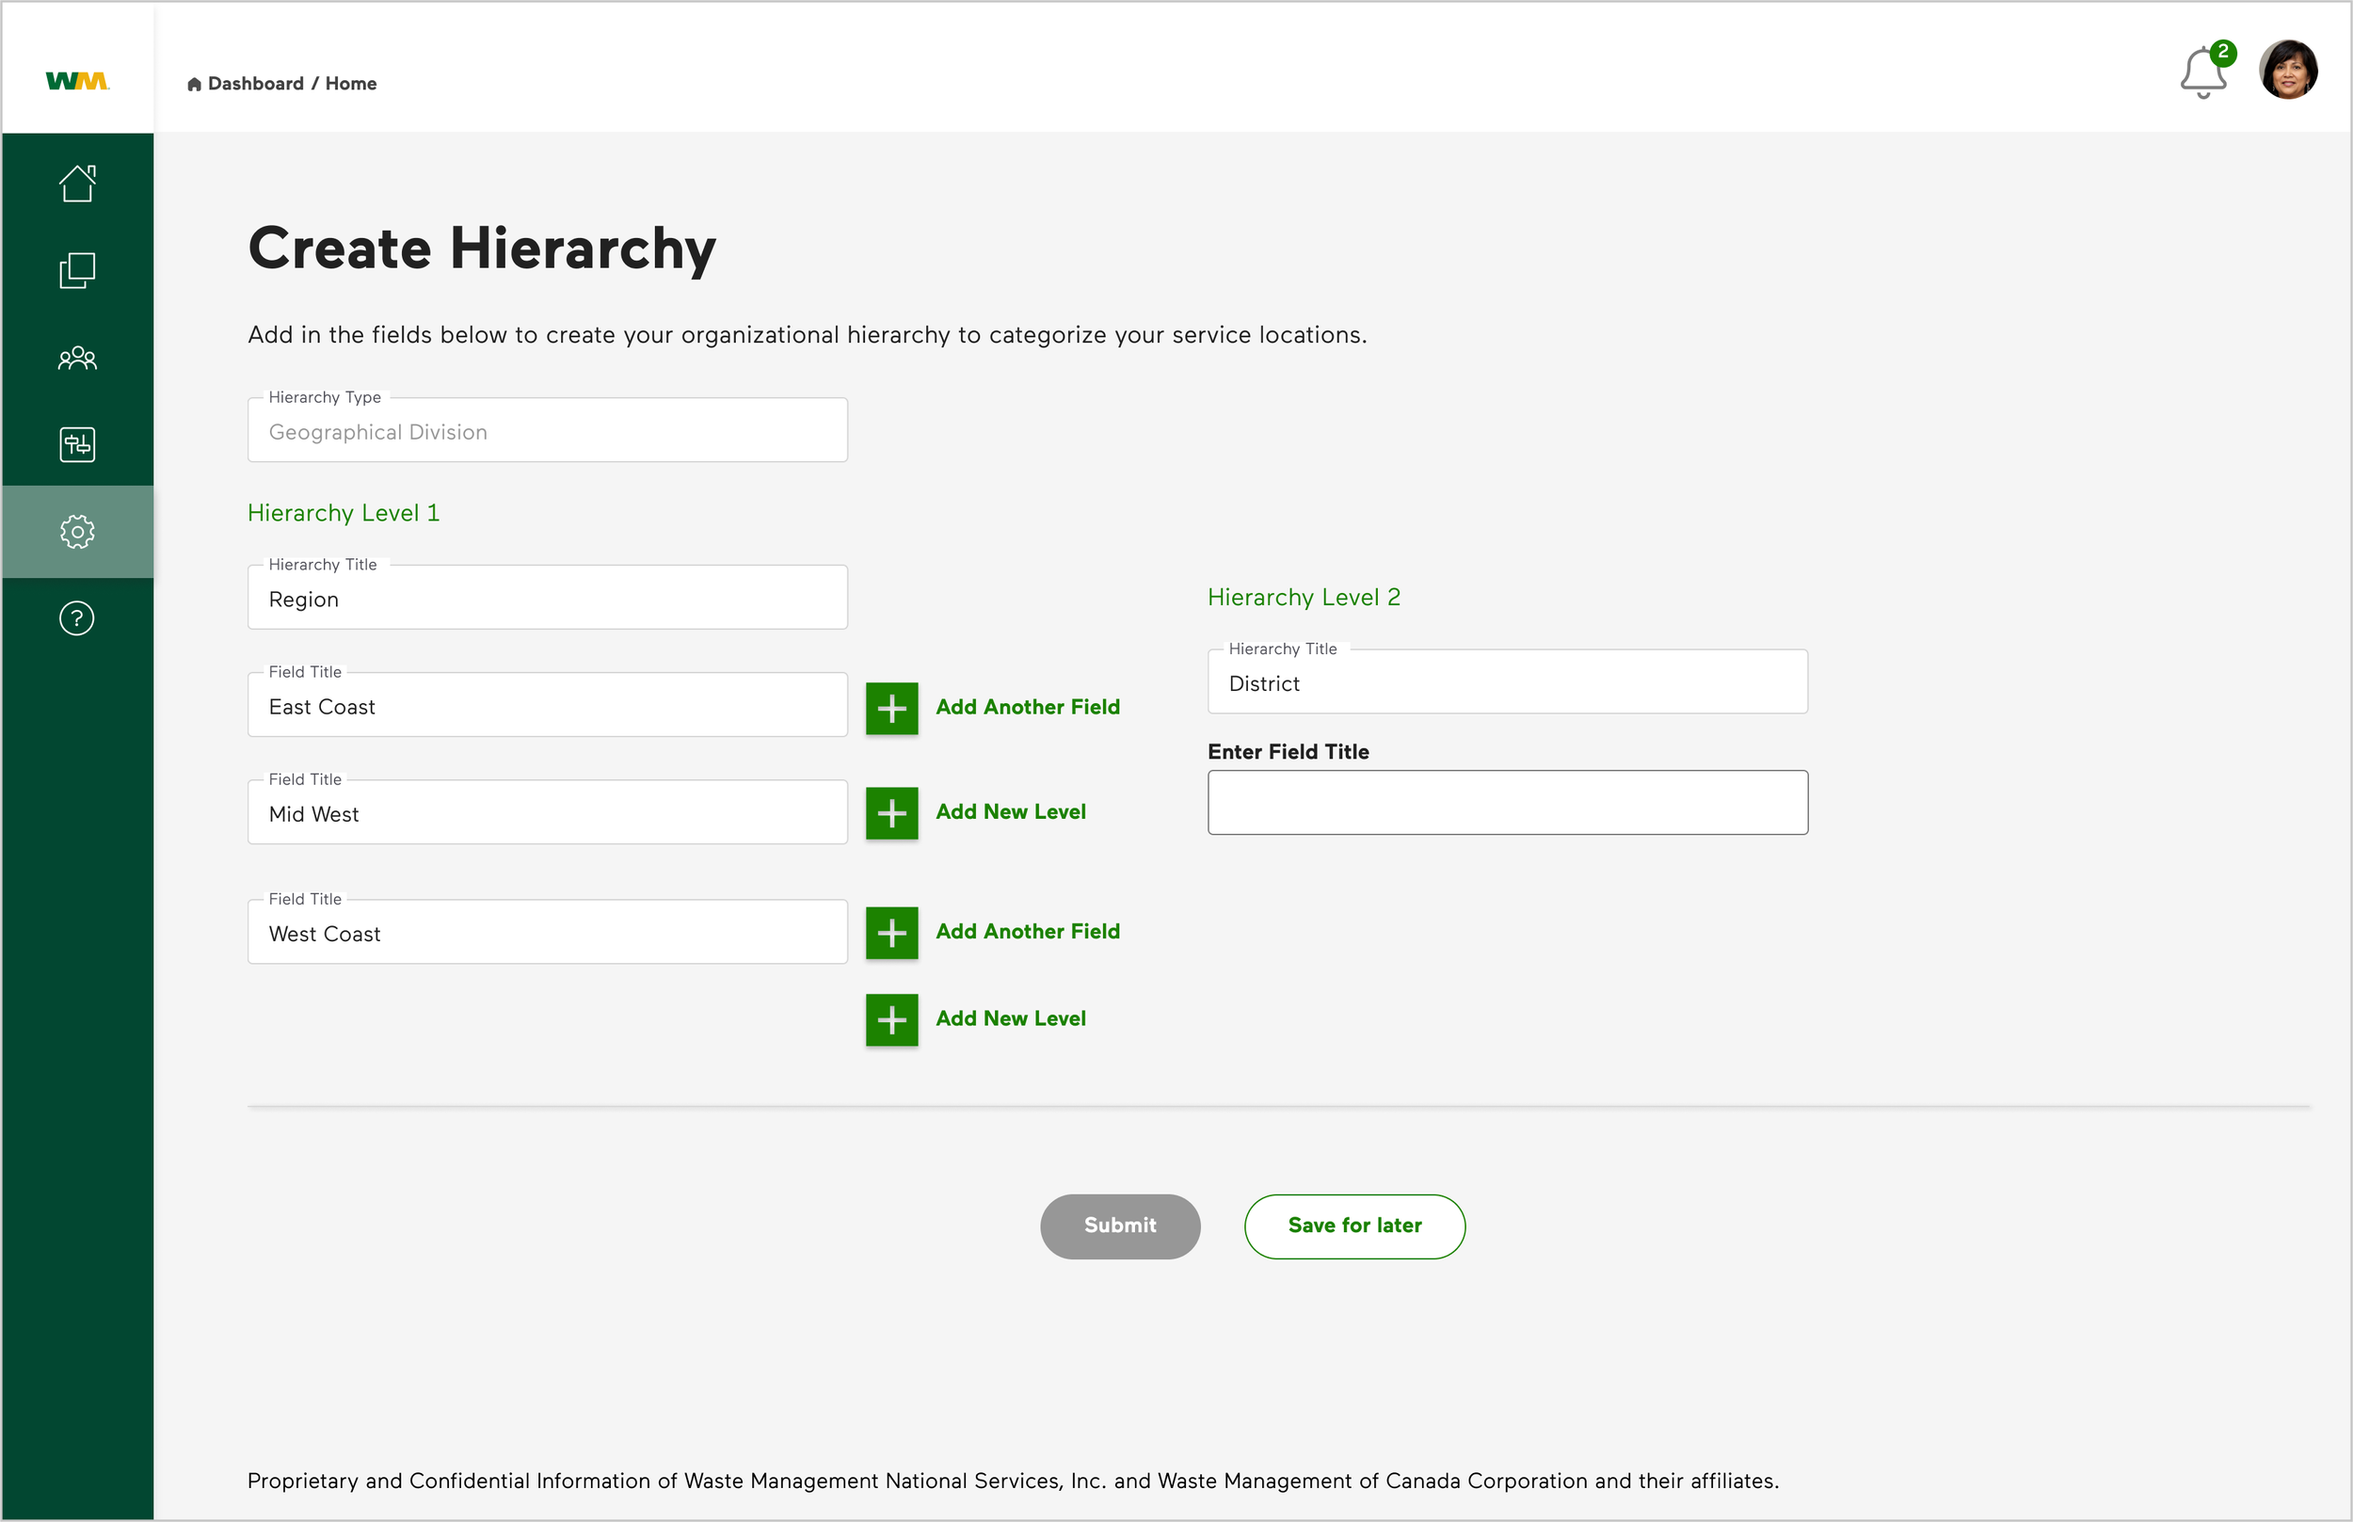The width and height of the screenshot is (2353, 1522).
Task: Click the Save for later button
Action: (x=1353, y=1226)
